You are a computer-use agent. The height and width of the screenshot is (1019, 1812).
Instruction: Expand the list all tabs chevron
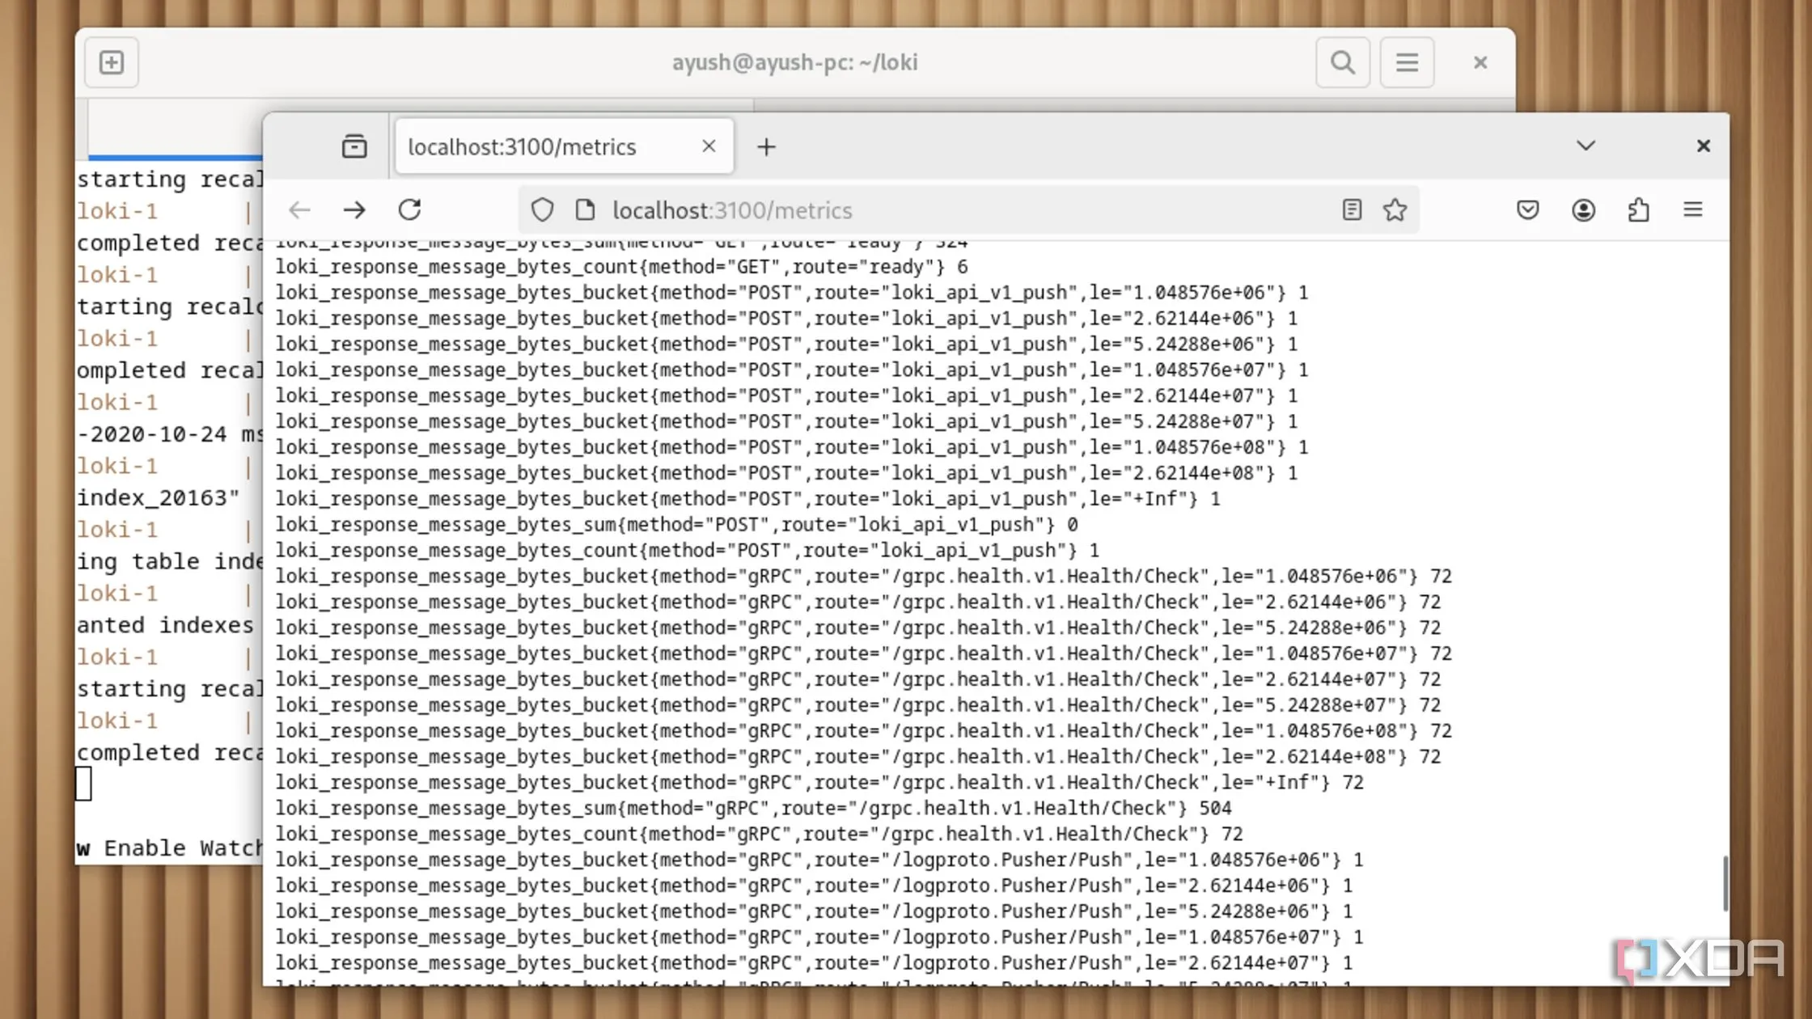1585,146
